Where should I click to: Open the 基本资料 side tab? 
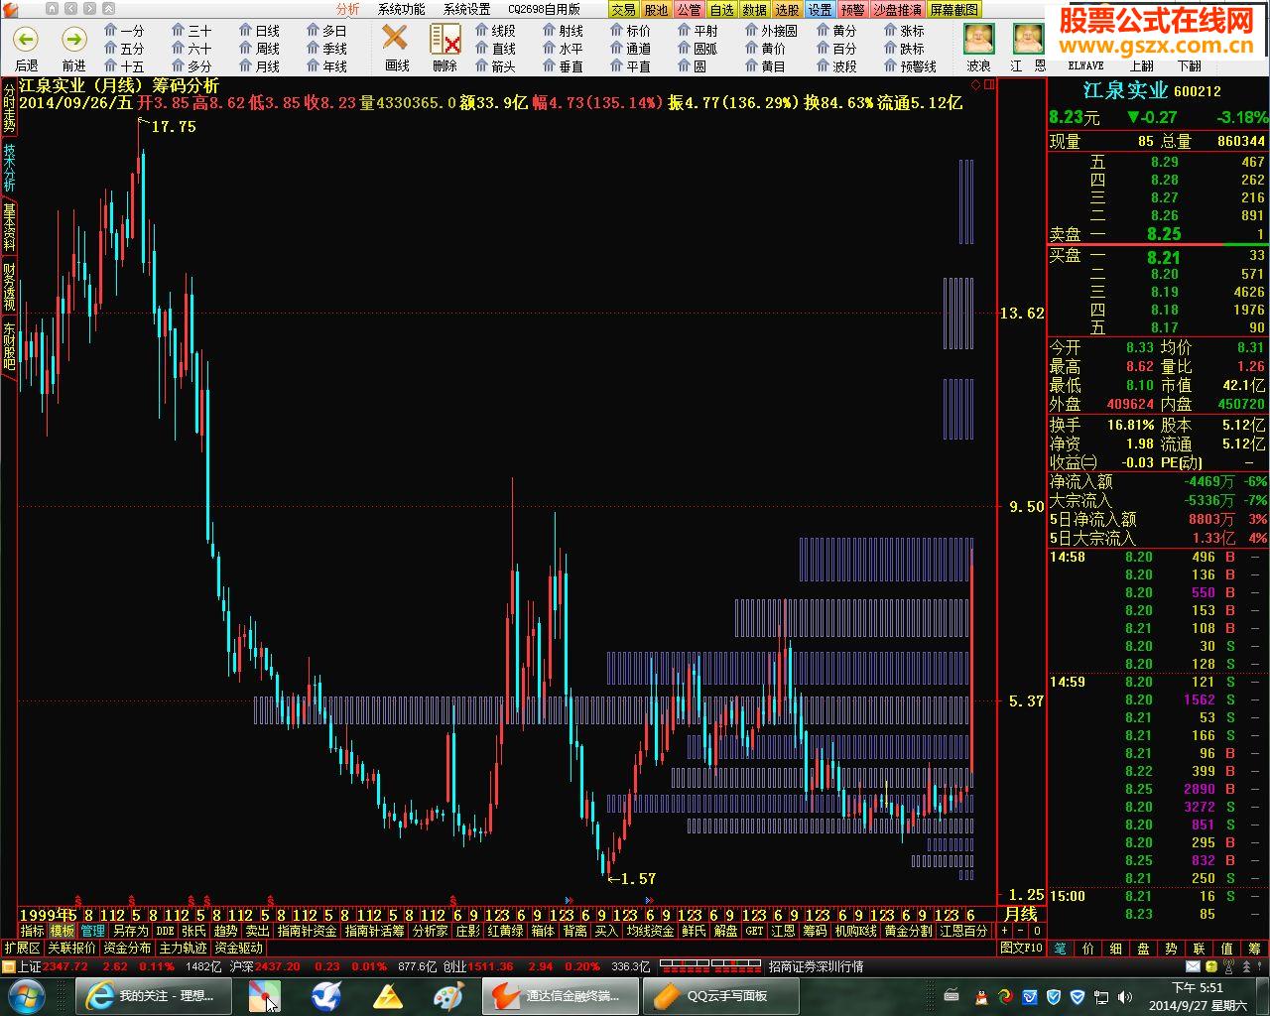(9, 227)
